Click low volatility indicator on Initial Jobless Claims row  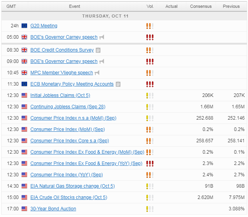pyautogui.click(x=150, y=96)
